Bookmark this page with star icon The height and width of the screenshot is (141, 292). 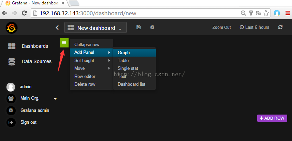pyautogui.click(x=266, y=13)
